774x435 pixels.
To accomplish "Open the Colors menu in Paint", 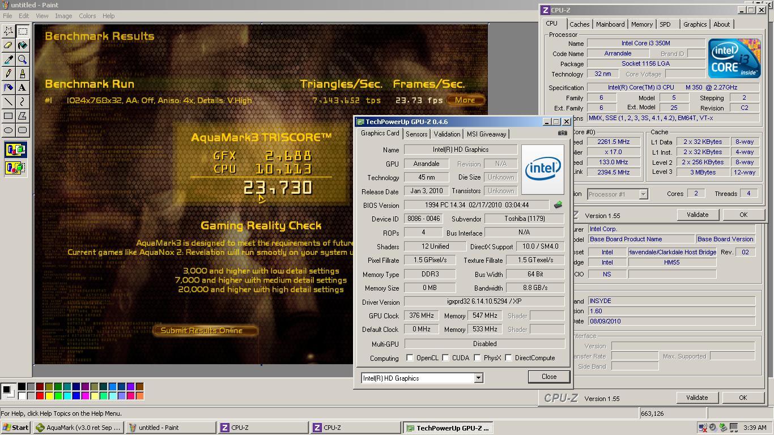I will (x=87, y=16).
